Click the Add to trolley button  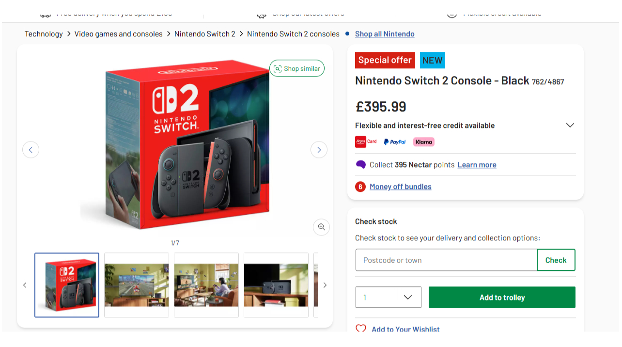pos(501,297)
